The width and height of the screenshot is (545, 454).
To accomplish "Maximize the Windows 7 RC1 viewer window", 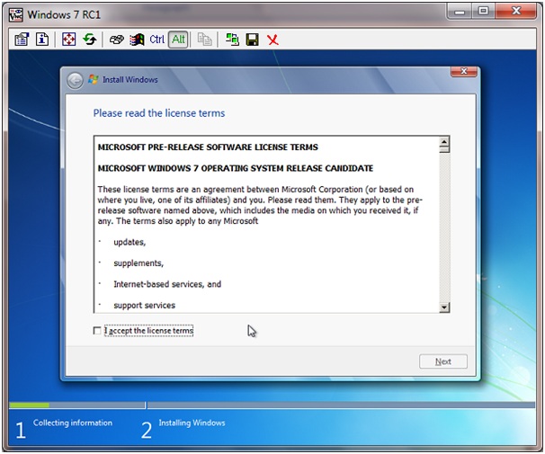I will 483,12.
